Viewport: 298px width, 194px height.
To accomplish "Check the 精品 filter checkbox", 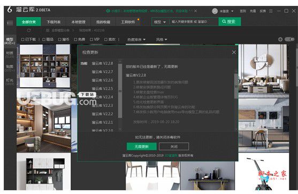I will click(x=44, y=40).
